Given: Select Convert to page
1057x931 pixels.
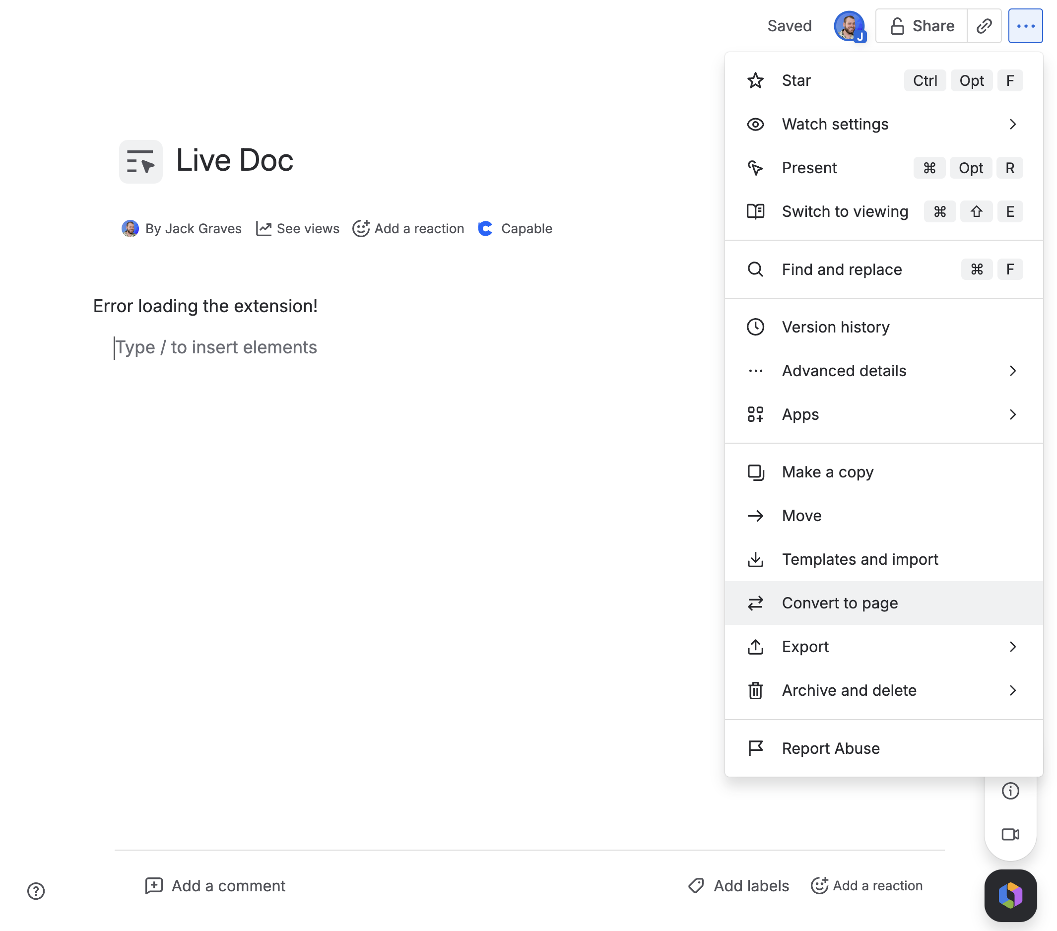Looking at the screenshot, I should pos(883,603).
